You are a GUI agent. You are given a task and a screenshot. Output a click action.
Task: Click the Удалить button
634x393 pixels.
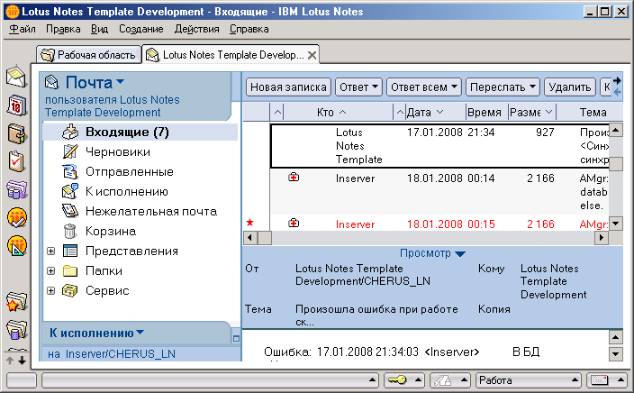click(570, 87)
